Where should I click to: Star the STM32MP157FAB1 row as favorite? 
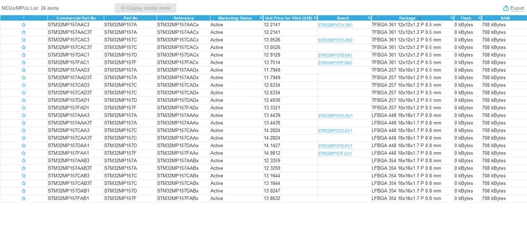click(24, 199)
